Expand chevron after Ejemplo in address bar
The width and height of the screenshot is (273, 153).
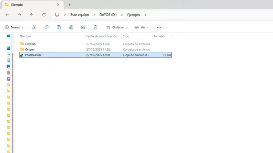145,15
